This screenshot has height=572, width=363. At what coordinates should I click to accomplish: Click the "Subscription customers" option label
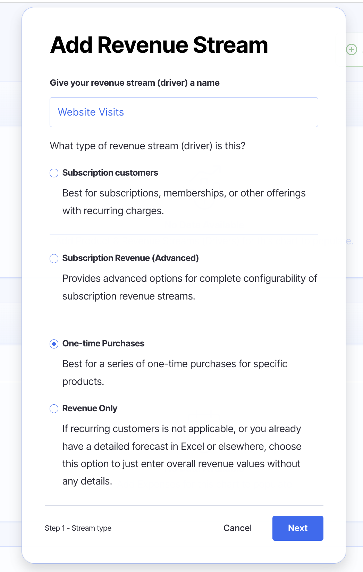point(110,173)
